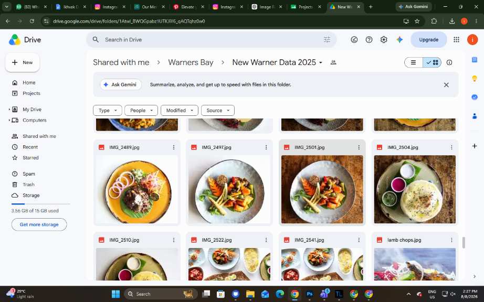This screenshot has width=484, height=302.
Task: Click Get more storage button
Action: click(39, 224)
